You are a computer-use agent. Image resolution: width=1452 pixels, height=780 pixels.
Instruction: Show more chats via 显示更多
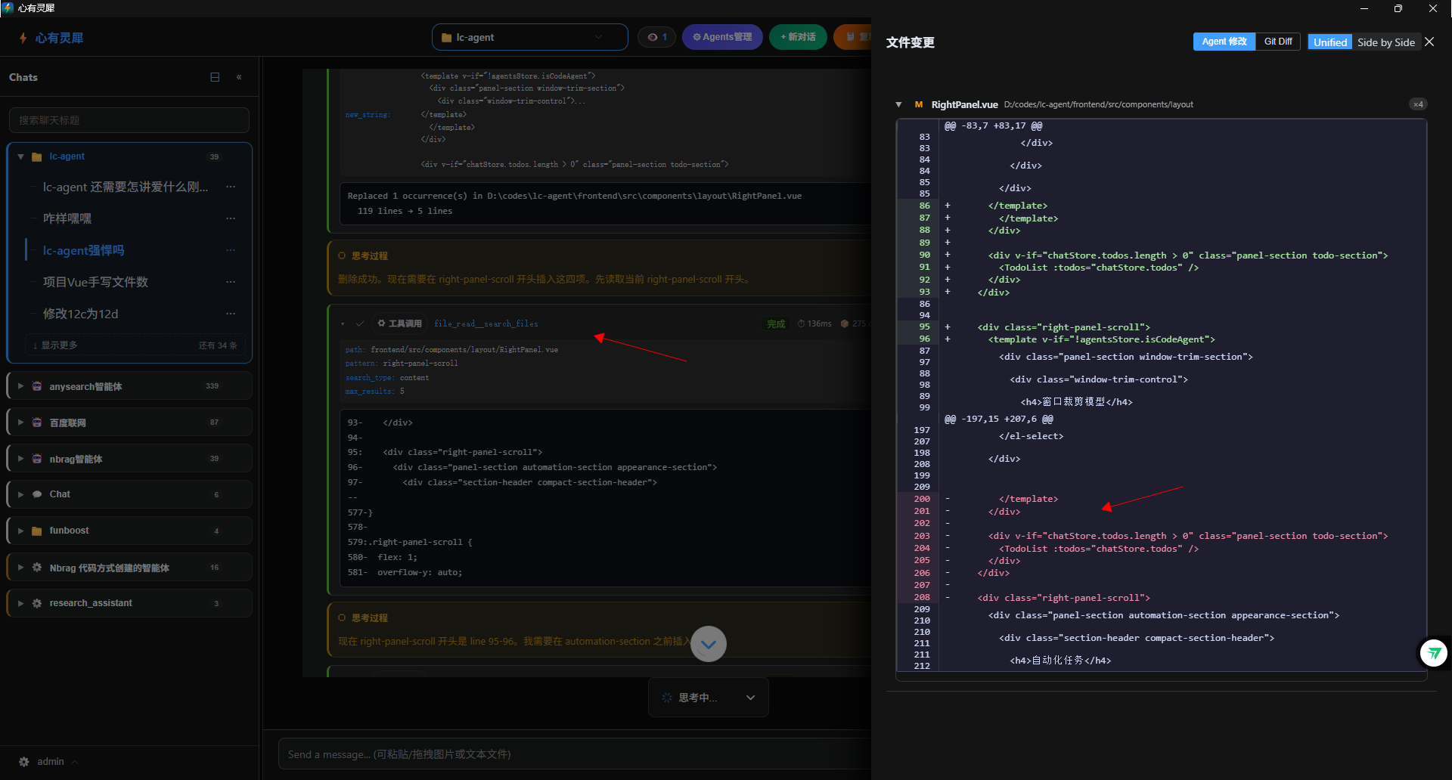(x=135, y=345)
